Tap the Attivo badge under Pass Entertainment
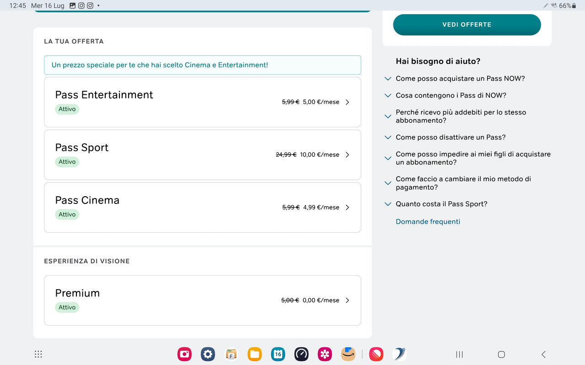The height and width of the screenshot is (365, 585). coord(67,109)
